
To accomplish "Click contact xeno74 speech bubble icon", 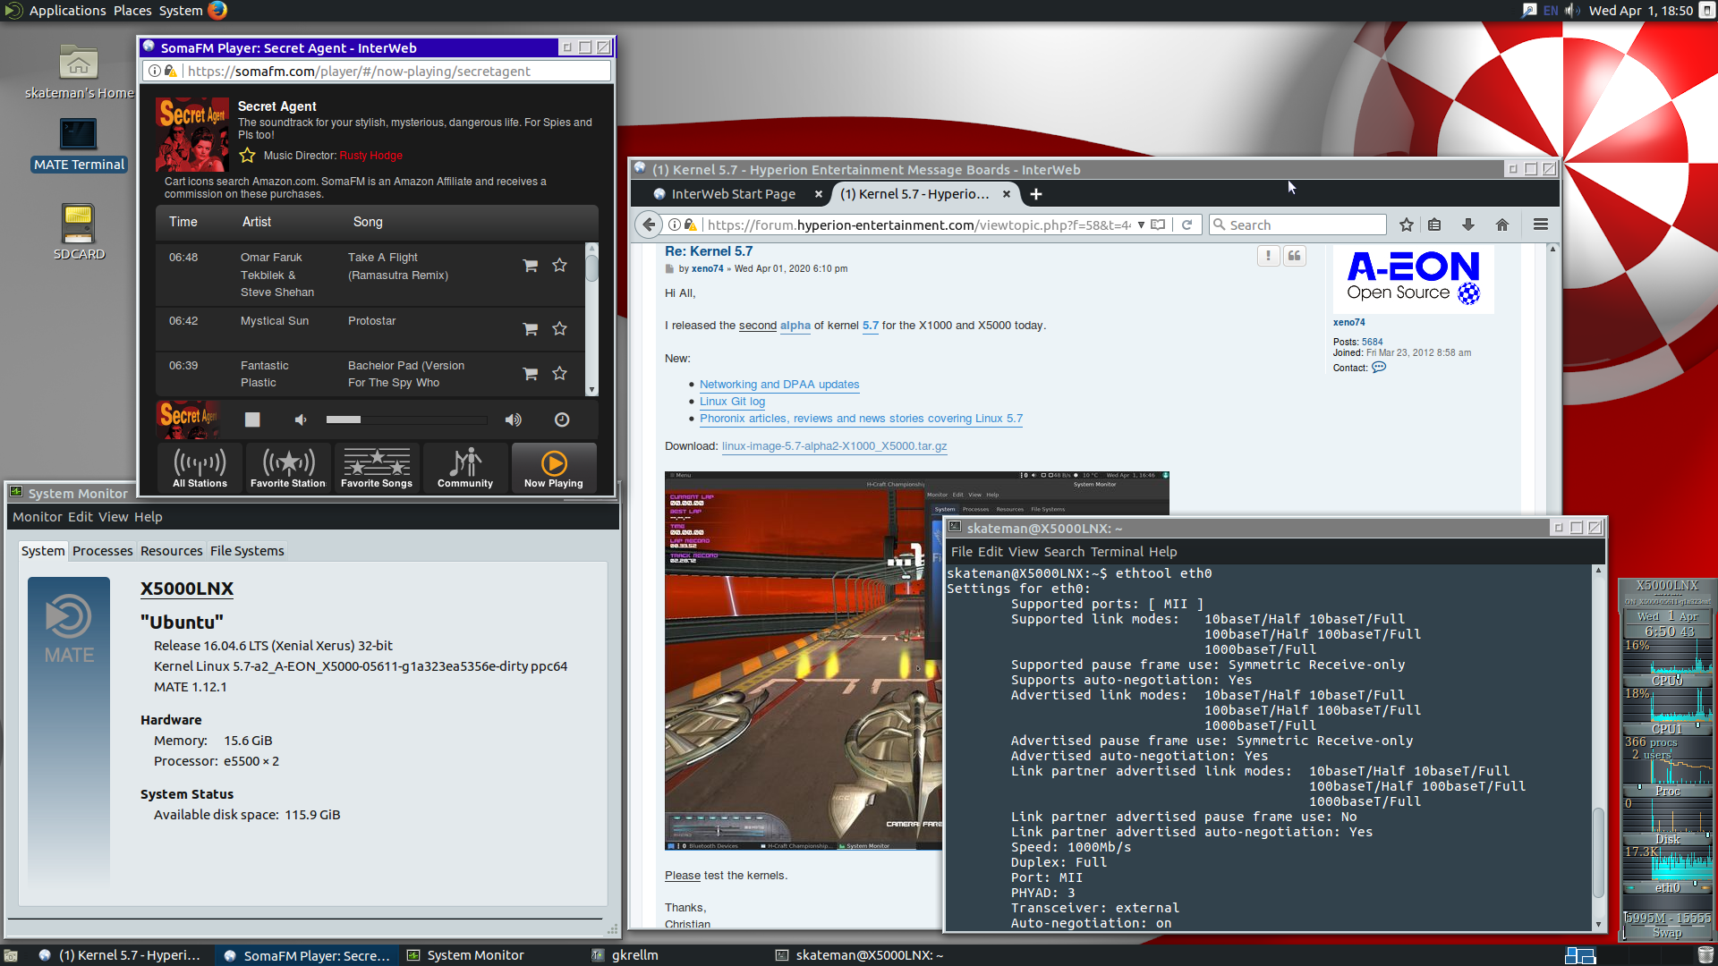I will (1379, 367).
